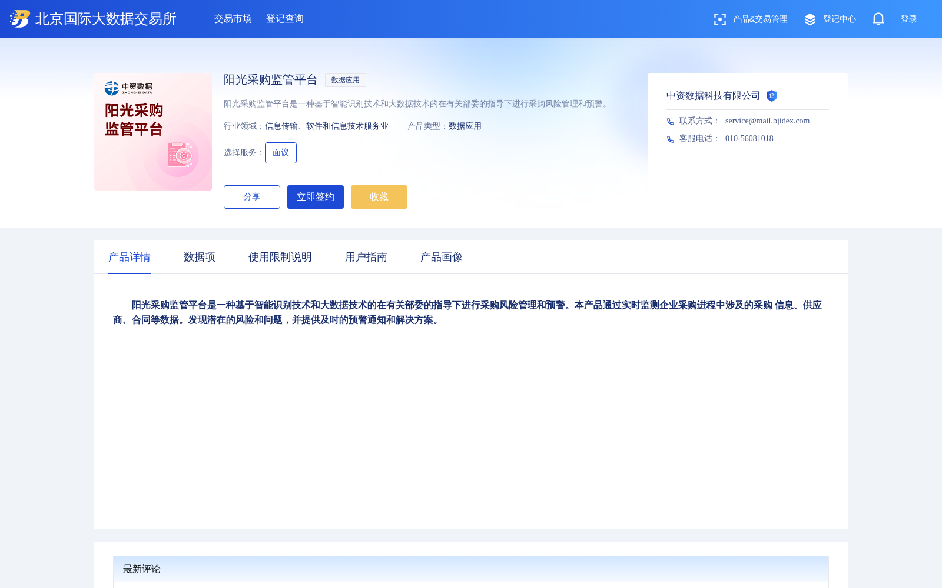Click the industry value 信息传输、软件和信息技术服务业
The image size is (942, 588).
[327, 126]
